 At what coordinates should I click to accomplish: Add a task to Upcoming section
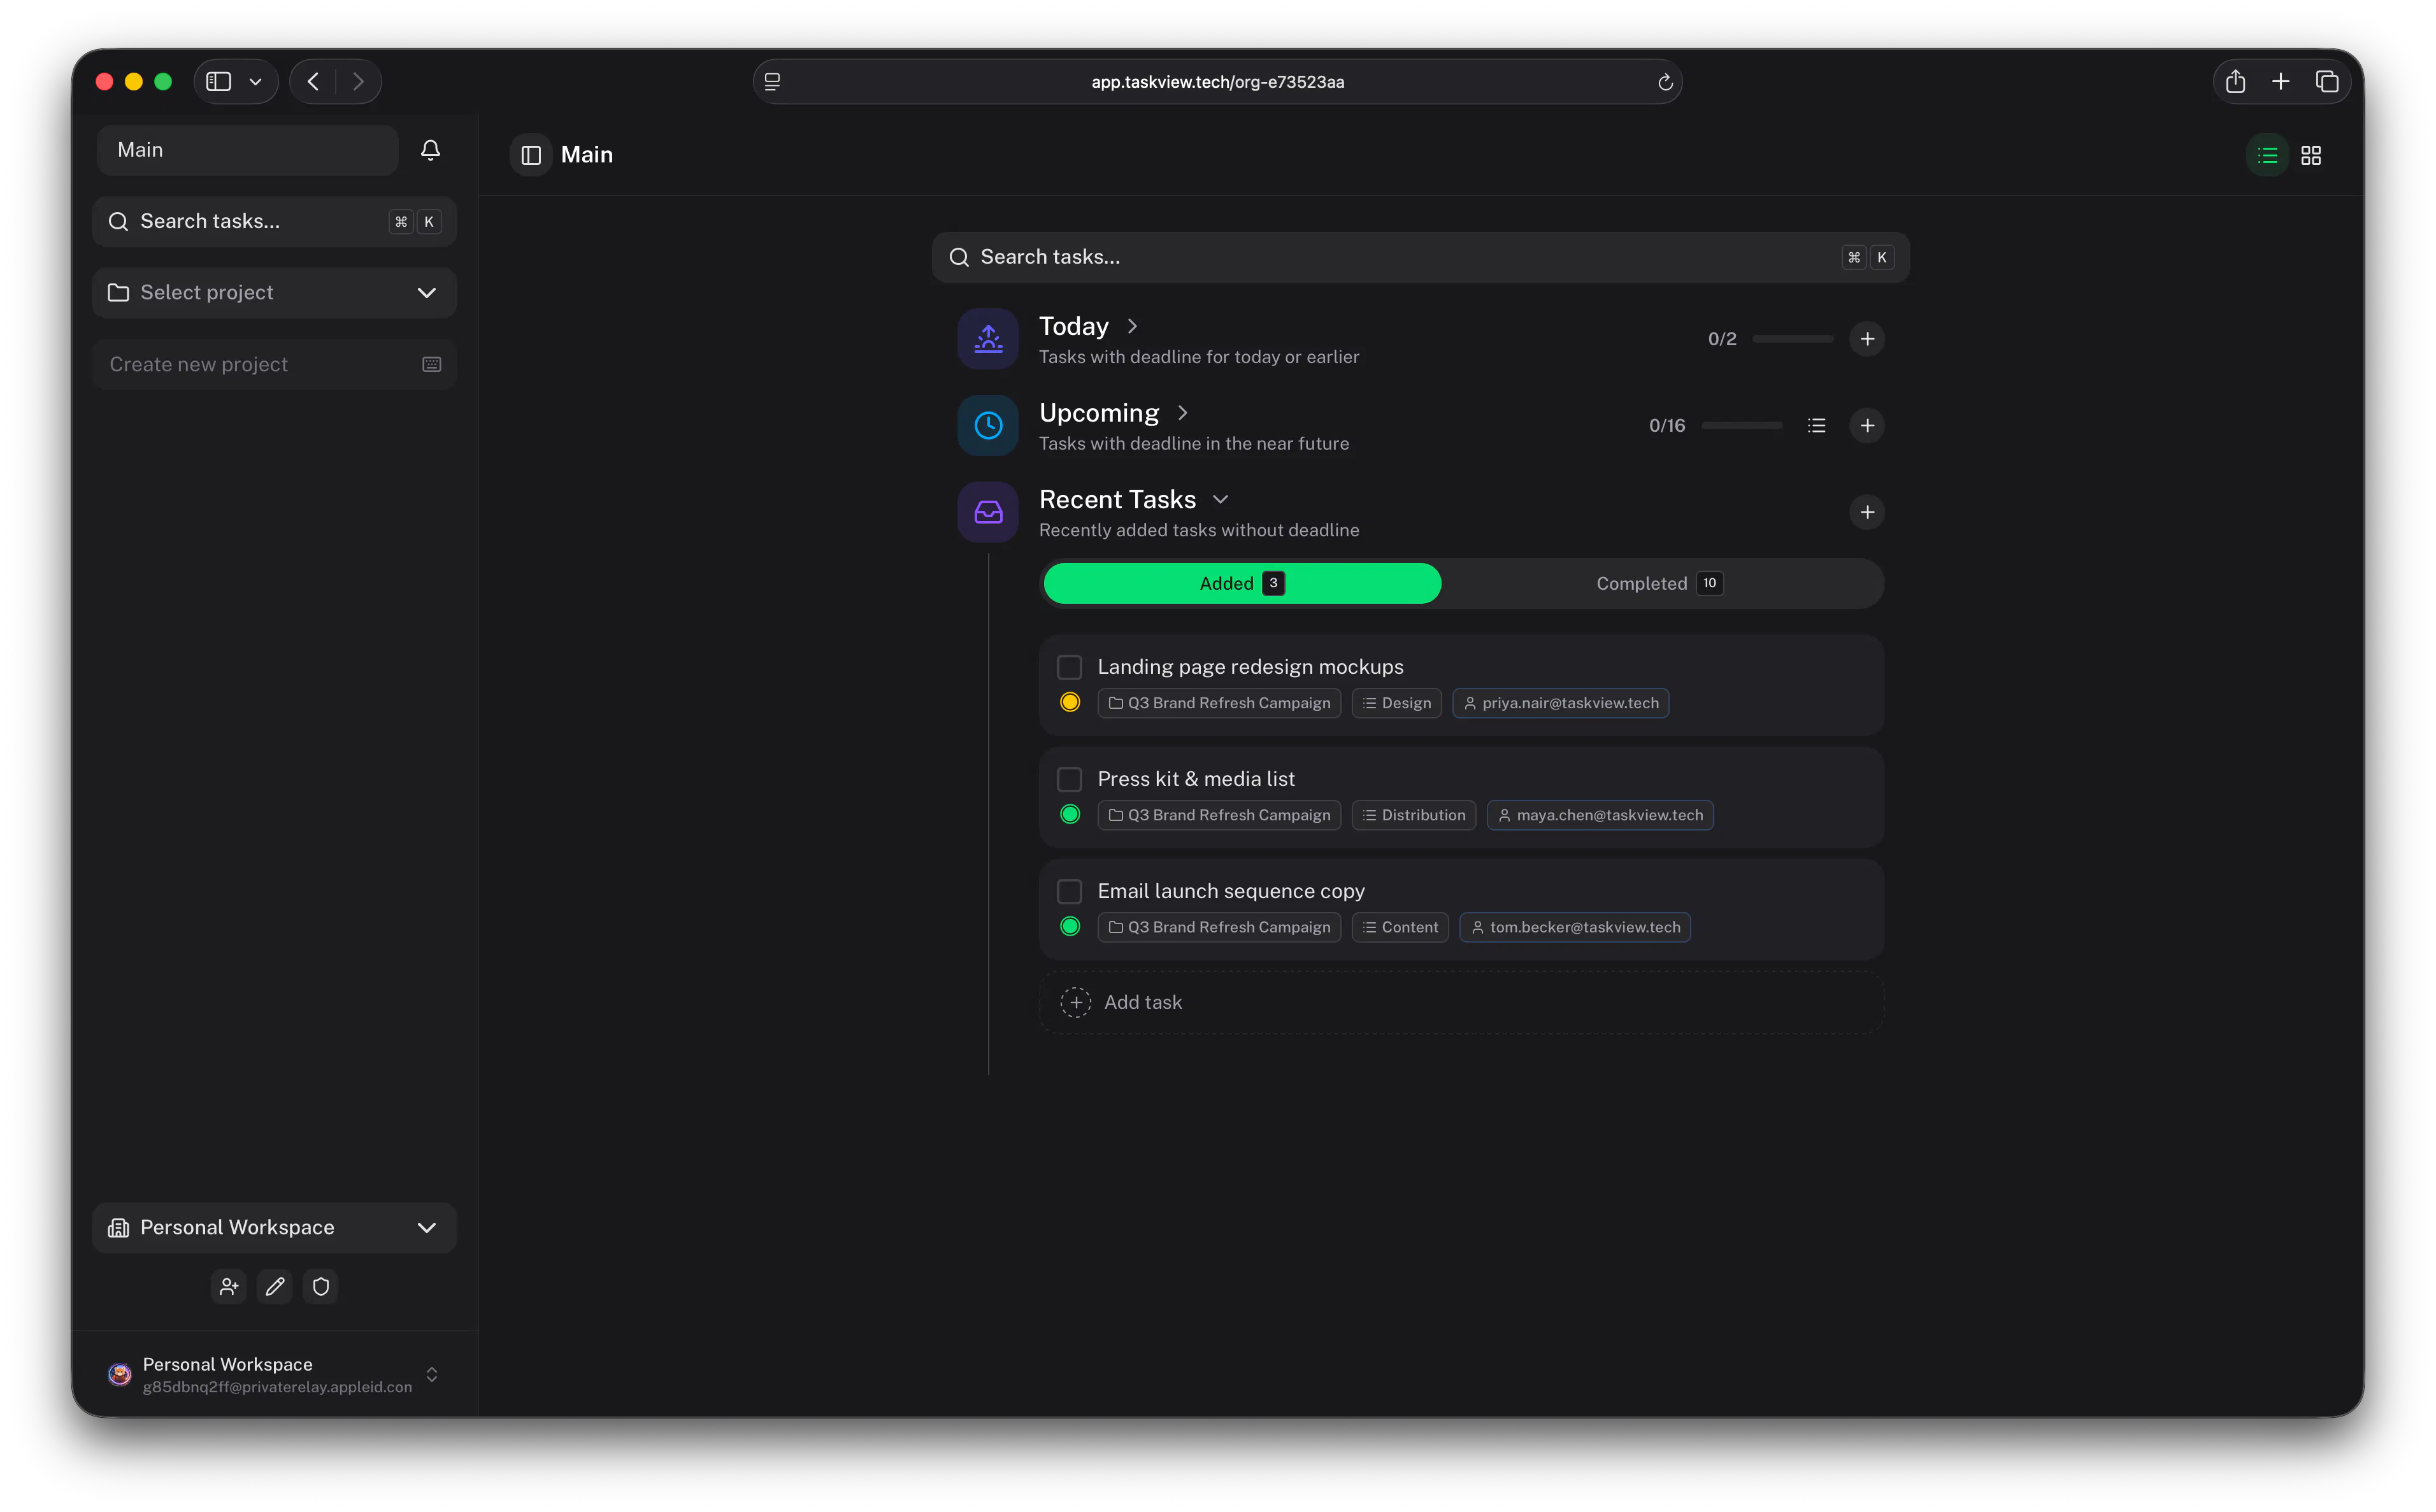point(1866,426)
